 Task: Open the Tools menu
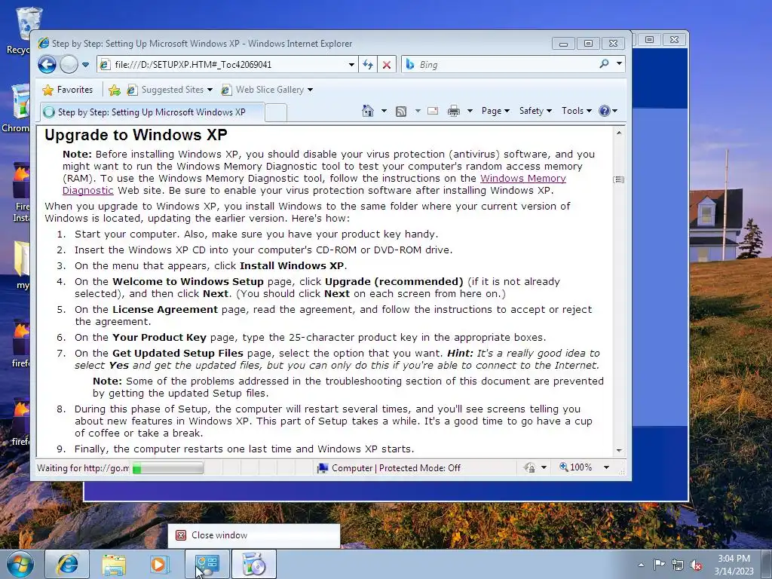coord(576,111)
